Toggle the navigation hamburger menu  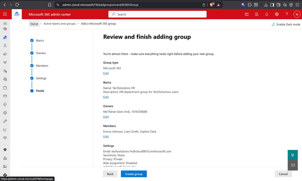tap(5, 23)
